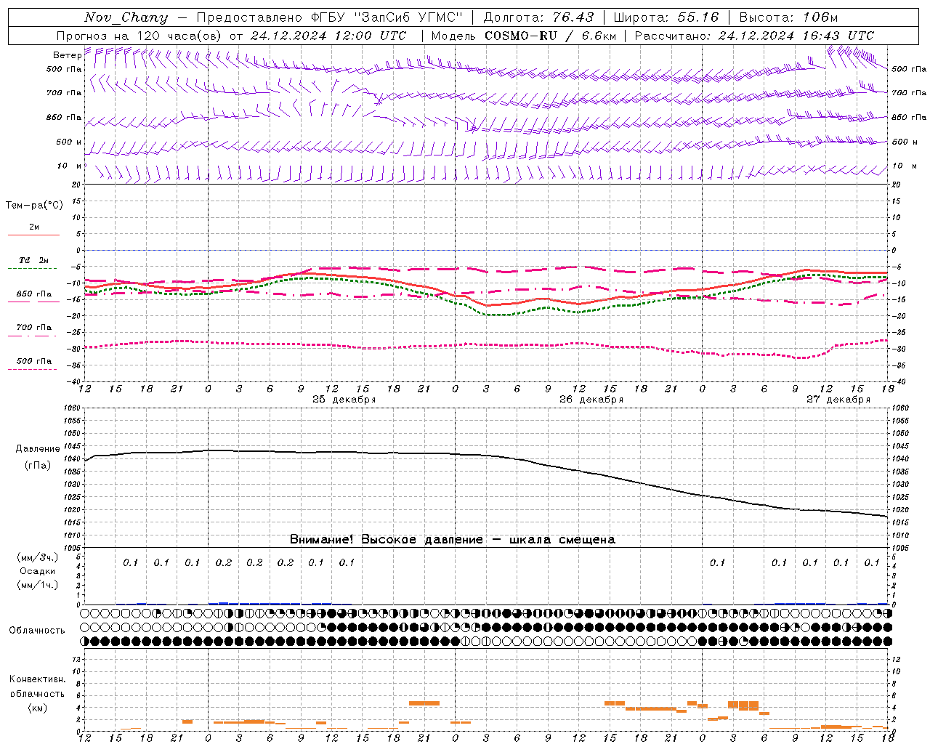Click the '25 декабря' date label
This screenshot has height=744, width=930.
tap(344, 400)
